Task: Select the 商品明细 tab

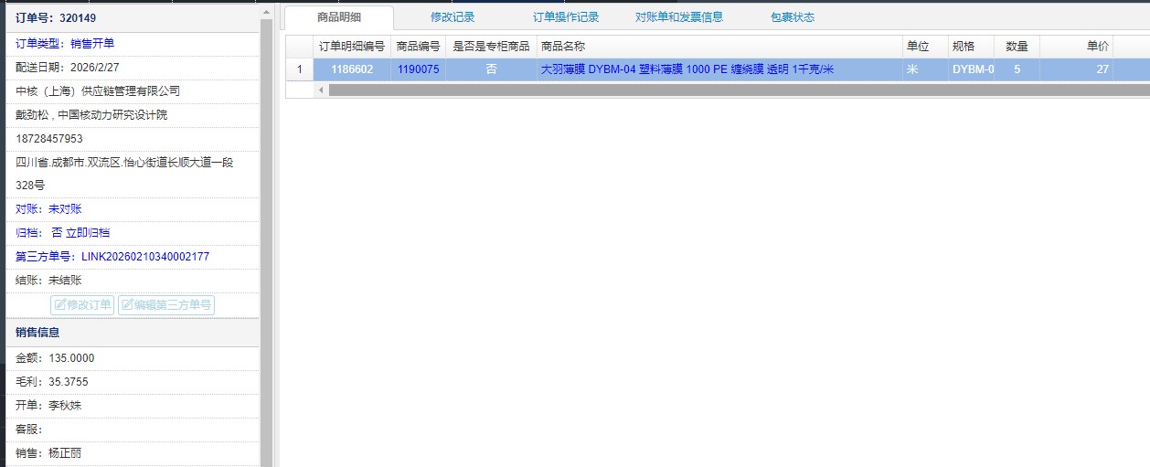Action: click(339, 17)
